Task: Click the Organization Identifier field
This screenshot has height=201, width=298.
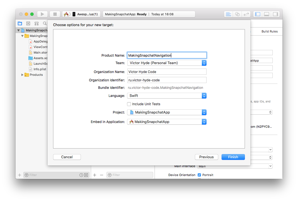Action: click(x=167, y=80)
